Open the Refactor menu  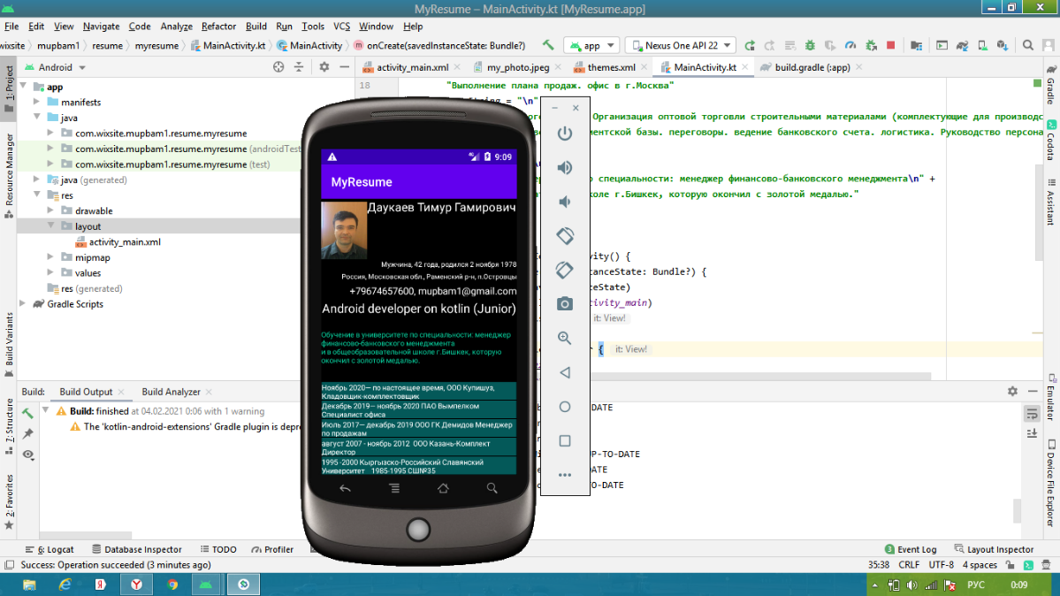coord(218,27)
